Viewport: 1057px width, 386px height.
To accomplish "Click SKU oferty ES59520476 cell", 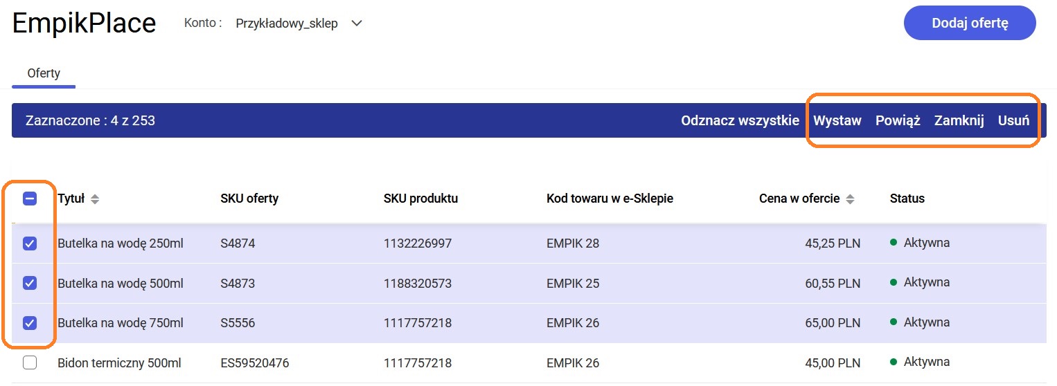I will [254, 363].
